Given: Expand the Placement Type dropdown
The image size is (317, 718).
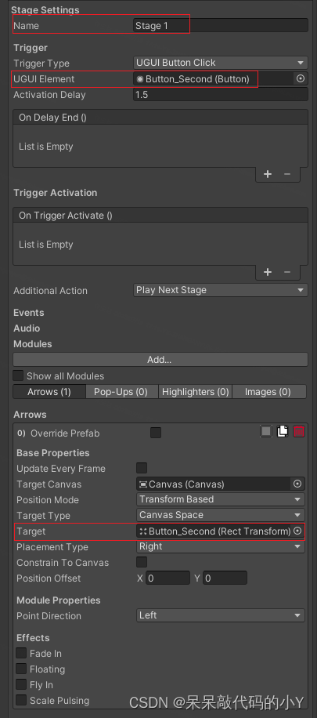Looking at the screenshot, I should tap(221, 546).
